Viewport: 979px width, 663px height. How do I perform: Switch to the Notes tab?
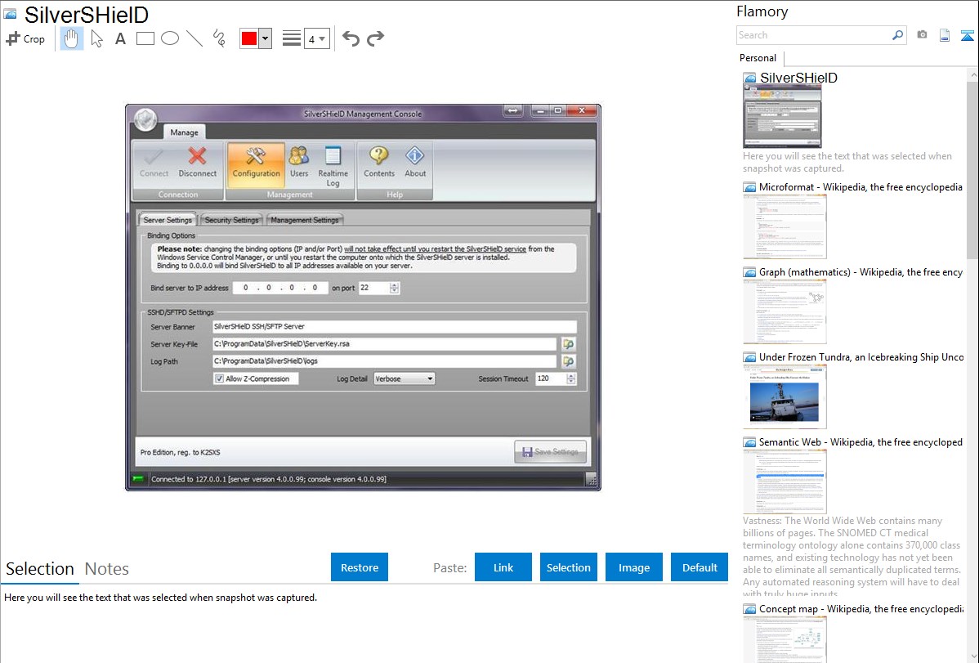tap(107, 569)
